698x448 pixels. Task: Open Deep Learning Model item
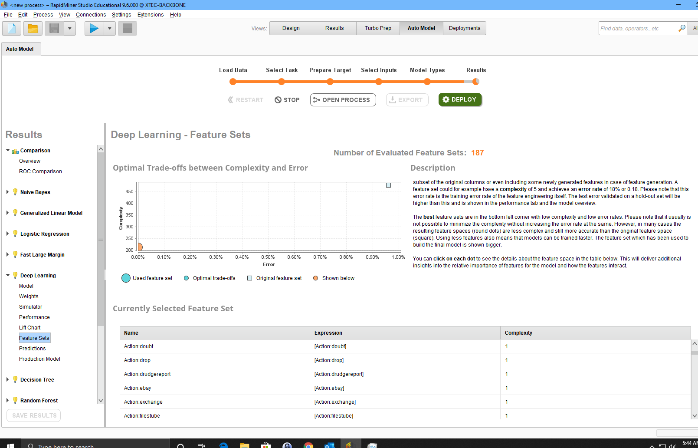[26, 286]
